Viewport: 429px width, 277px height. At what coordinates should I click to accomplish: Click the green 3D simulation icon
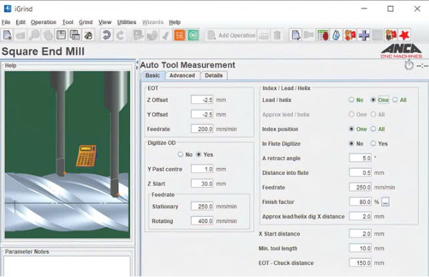click(193, 35)
